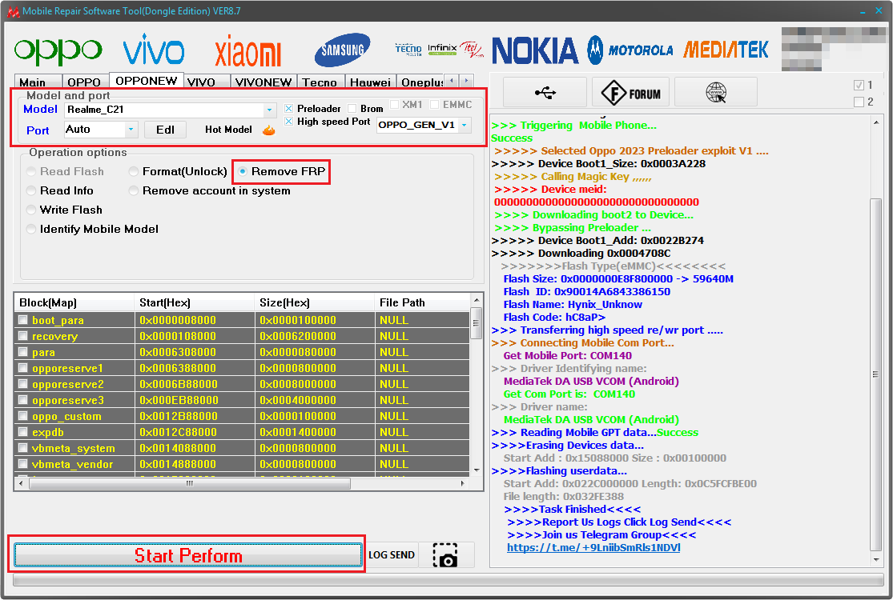Screen dimensions: 893x600
Task: Click the Start(Hex) column header
Action: coord(194,302)
